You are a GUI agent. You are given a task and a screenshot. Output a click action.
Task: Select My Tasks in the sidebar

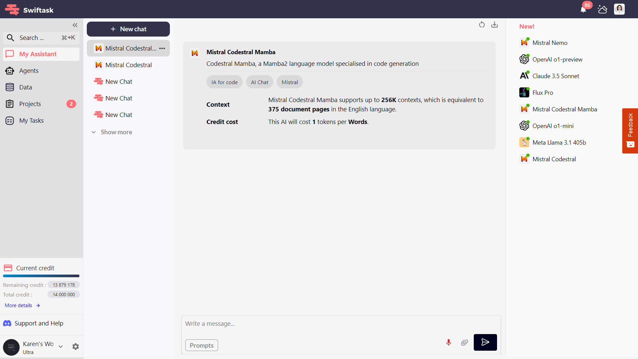tap(32, 120)
